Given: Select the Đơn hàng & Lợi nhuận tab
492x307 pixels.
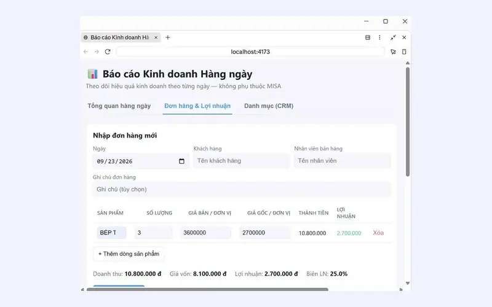Looking at the screenshot, I should [x=197, y=106].
